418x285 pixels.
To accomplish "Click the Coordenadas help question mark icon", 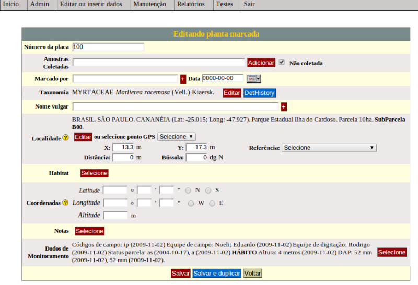I will coord(66,203).
